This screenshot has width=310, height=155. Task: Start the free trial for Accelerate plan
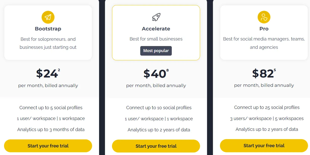156,146
